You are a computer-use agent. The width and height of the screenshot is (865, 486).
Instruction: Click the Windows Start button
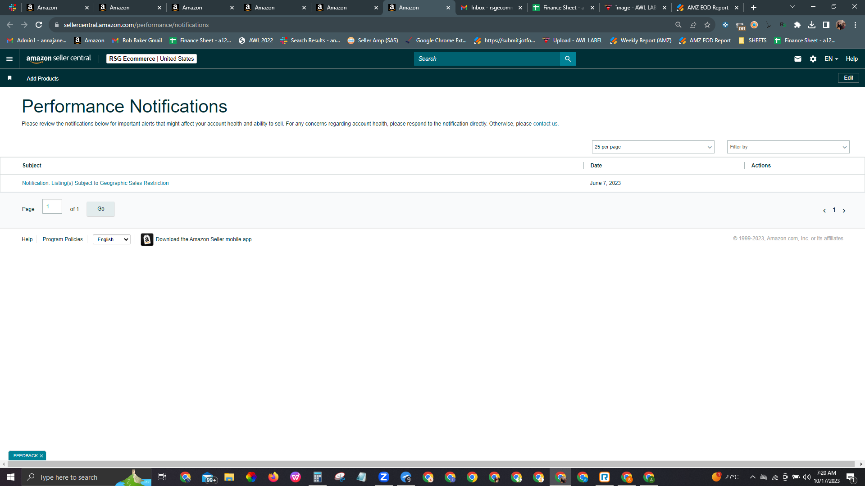click(x=11, y=477)
